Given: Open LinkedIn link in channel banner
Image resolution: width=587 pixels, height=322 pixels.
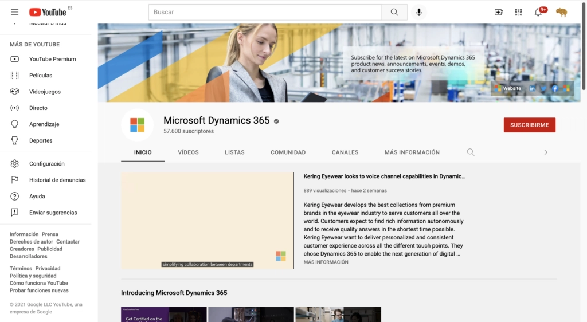Looking at the screenshot, I should click(533, 88).
